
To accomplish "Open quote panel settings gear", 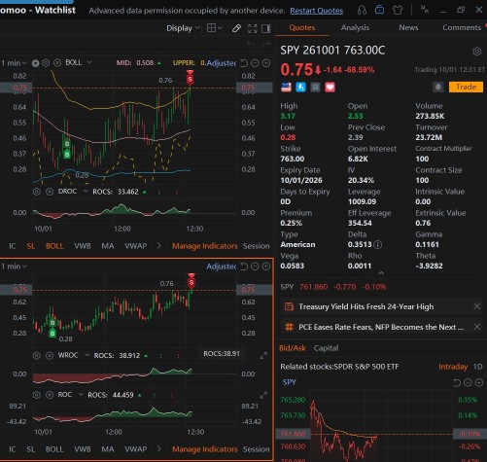I will 476,52.
